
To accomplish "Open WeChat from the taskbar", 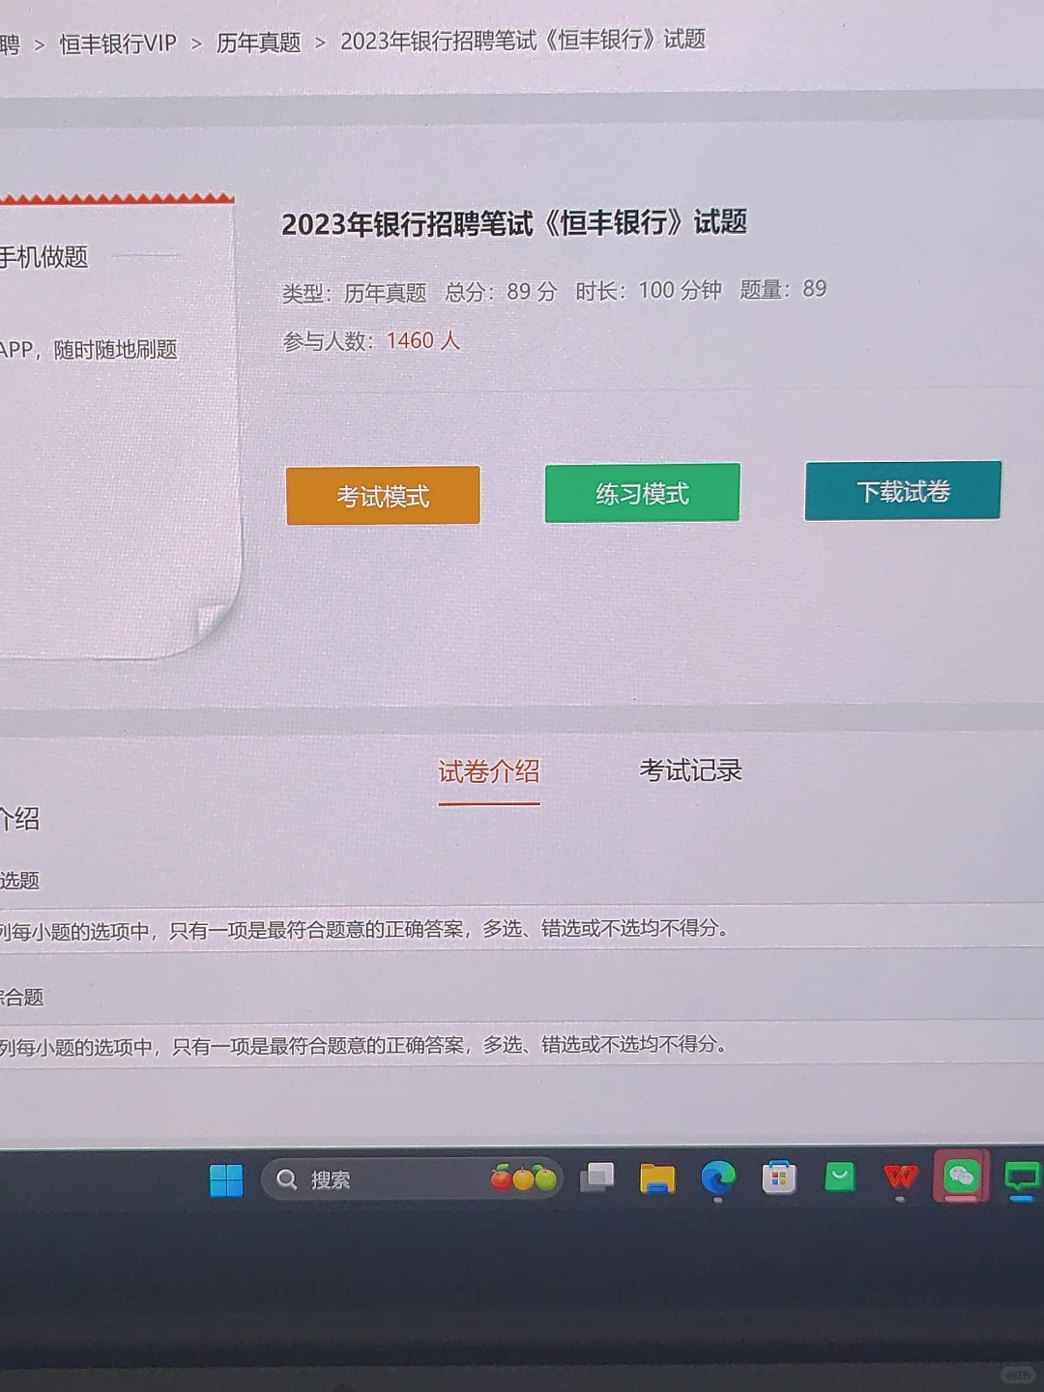I will (x=961, y=1175).
